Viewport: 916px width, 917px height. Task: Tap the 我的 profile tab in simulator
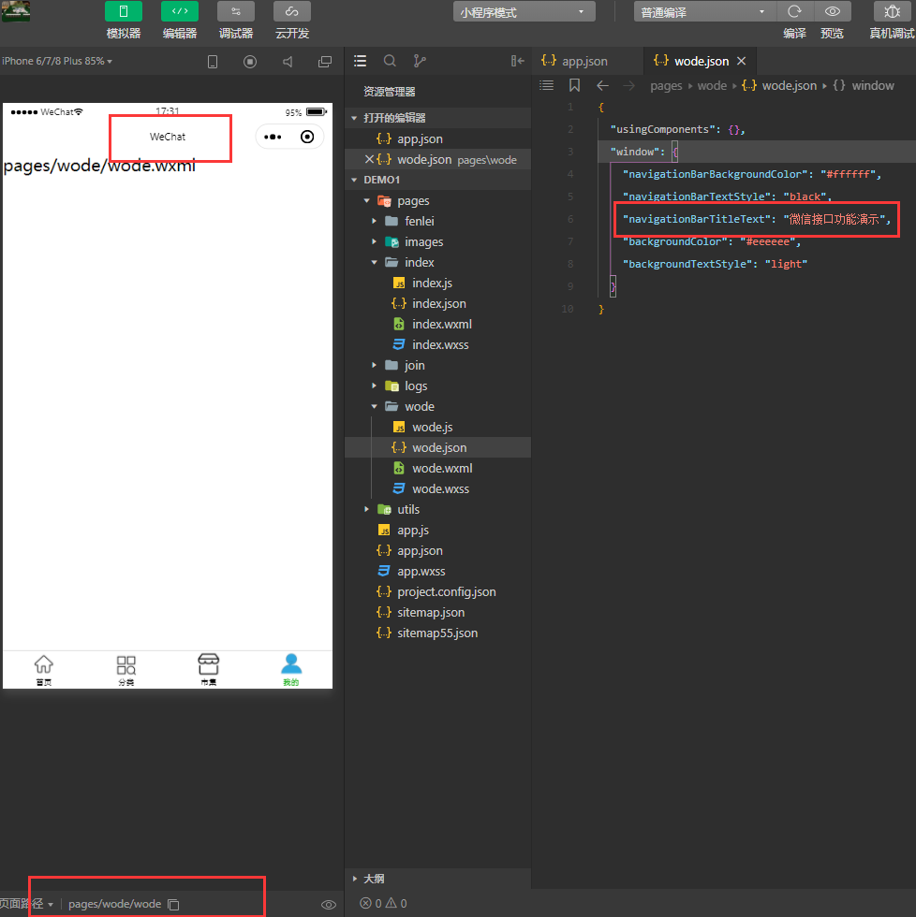(x=291, y=670)
